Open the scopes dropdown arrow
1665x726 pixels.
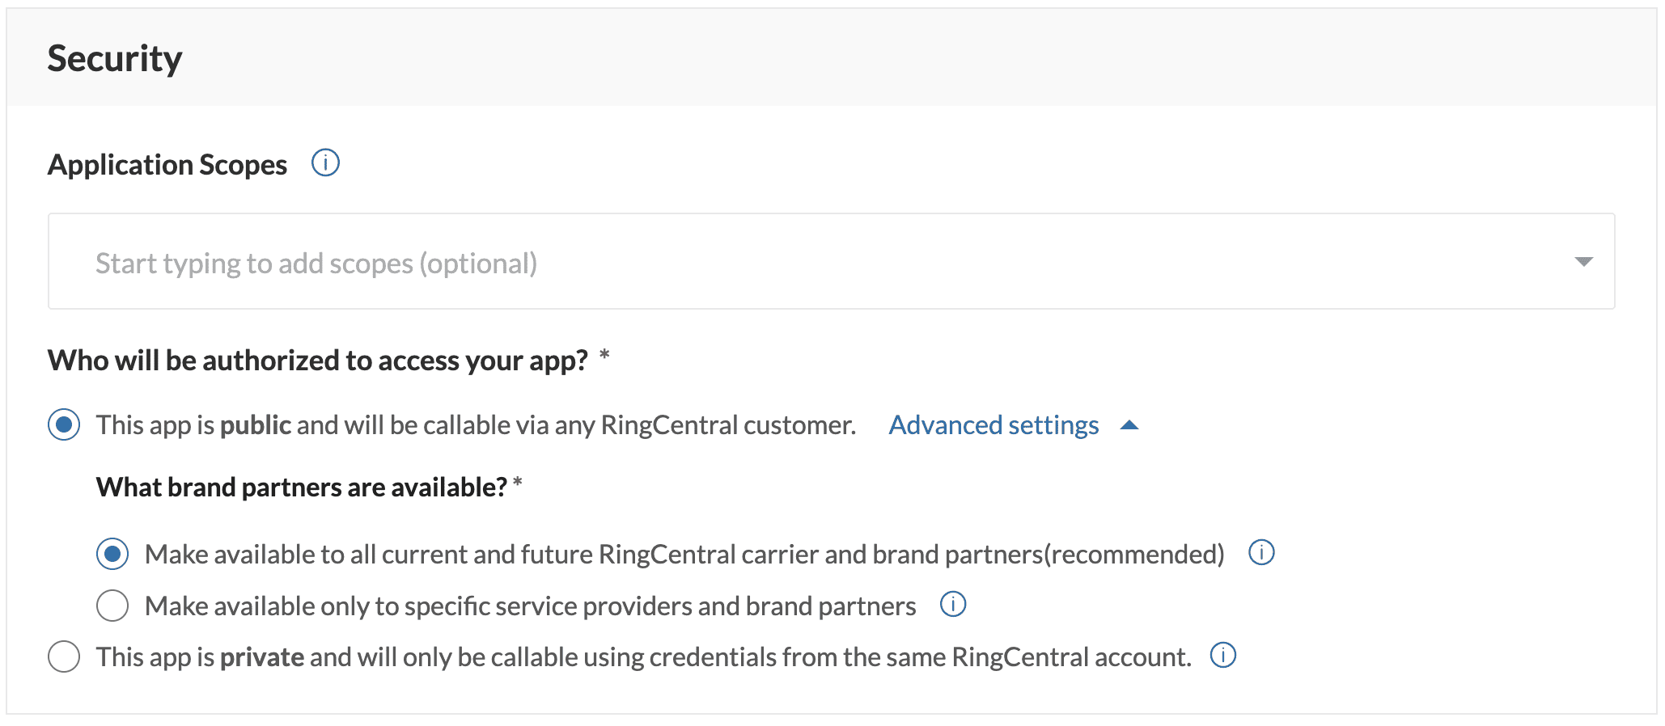pyautogui.click(x=1584, y=261)
